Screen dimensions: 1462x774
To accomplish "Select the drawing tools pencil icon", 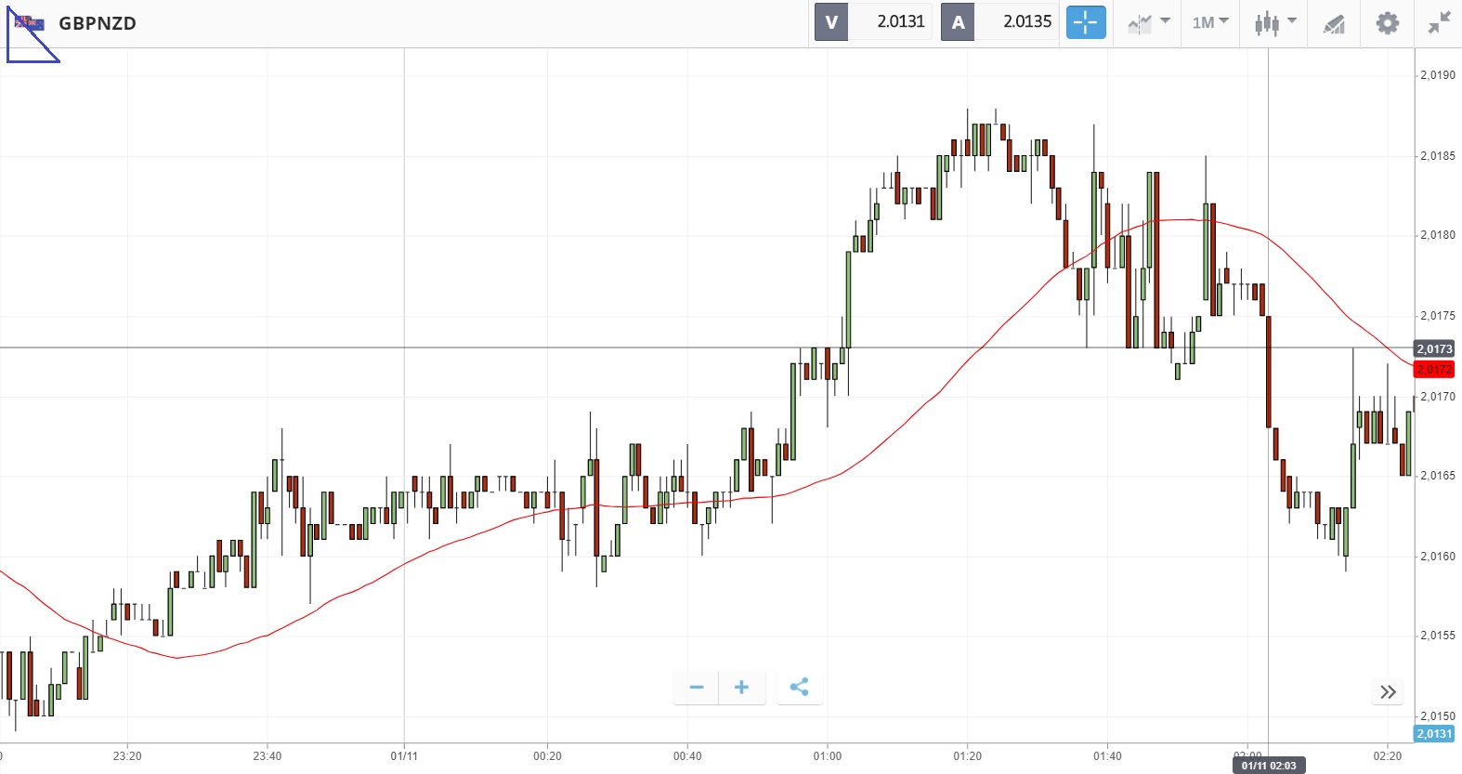I will pos(1334,23).
